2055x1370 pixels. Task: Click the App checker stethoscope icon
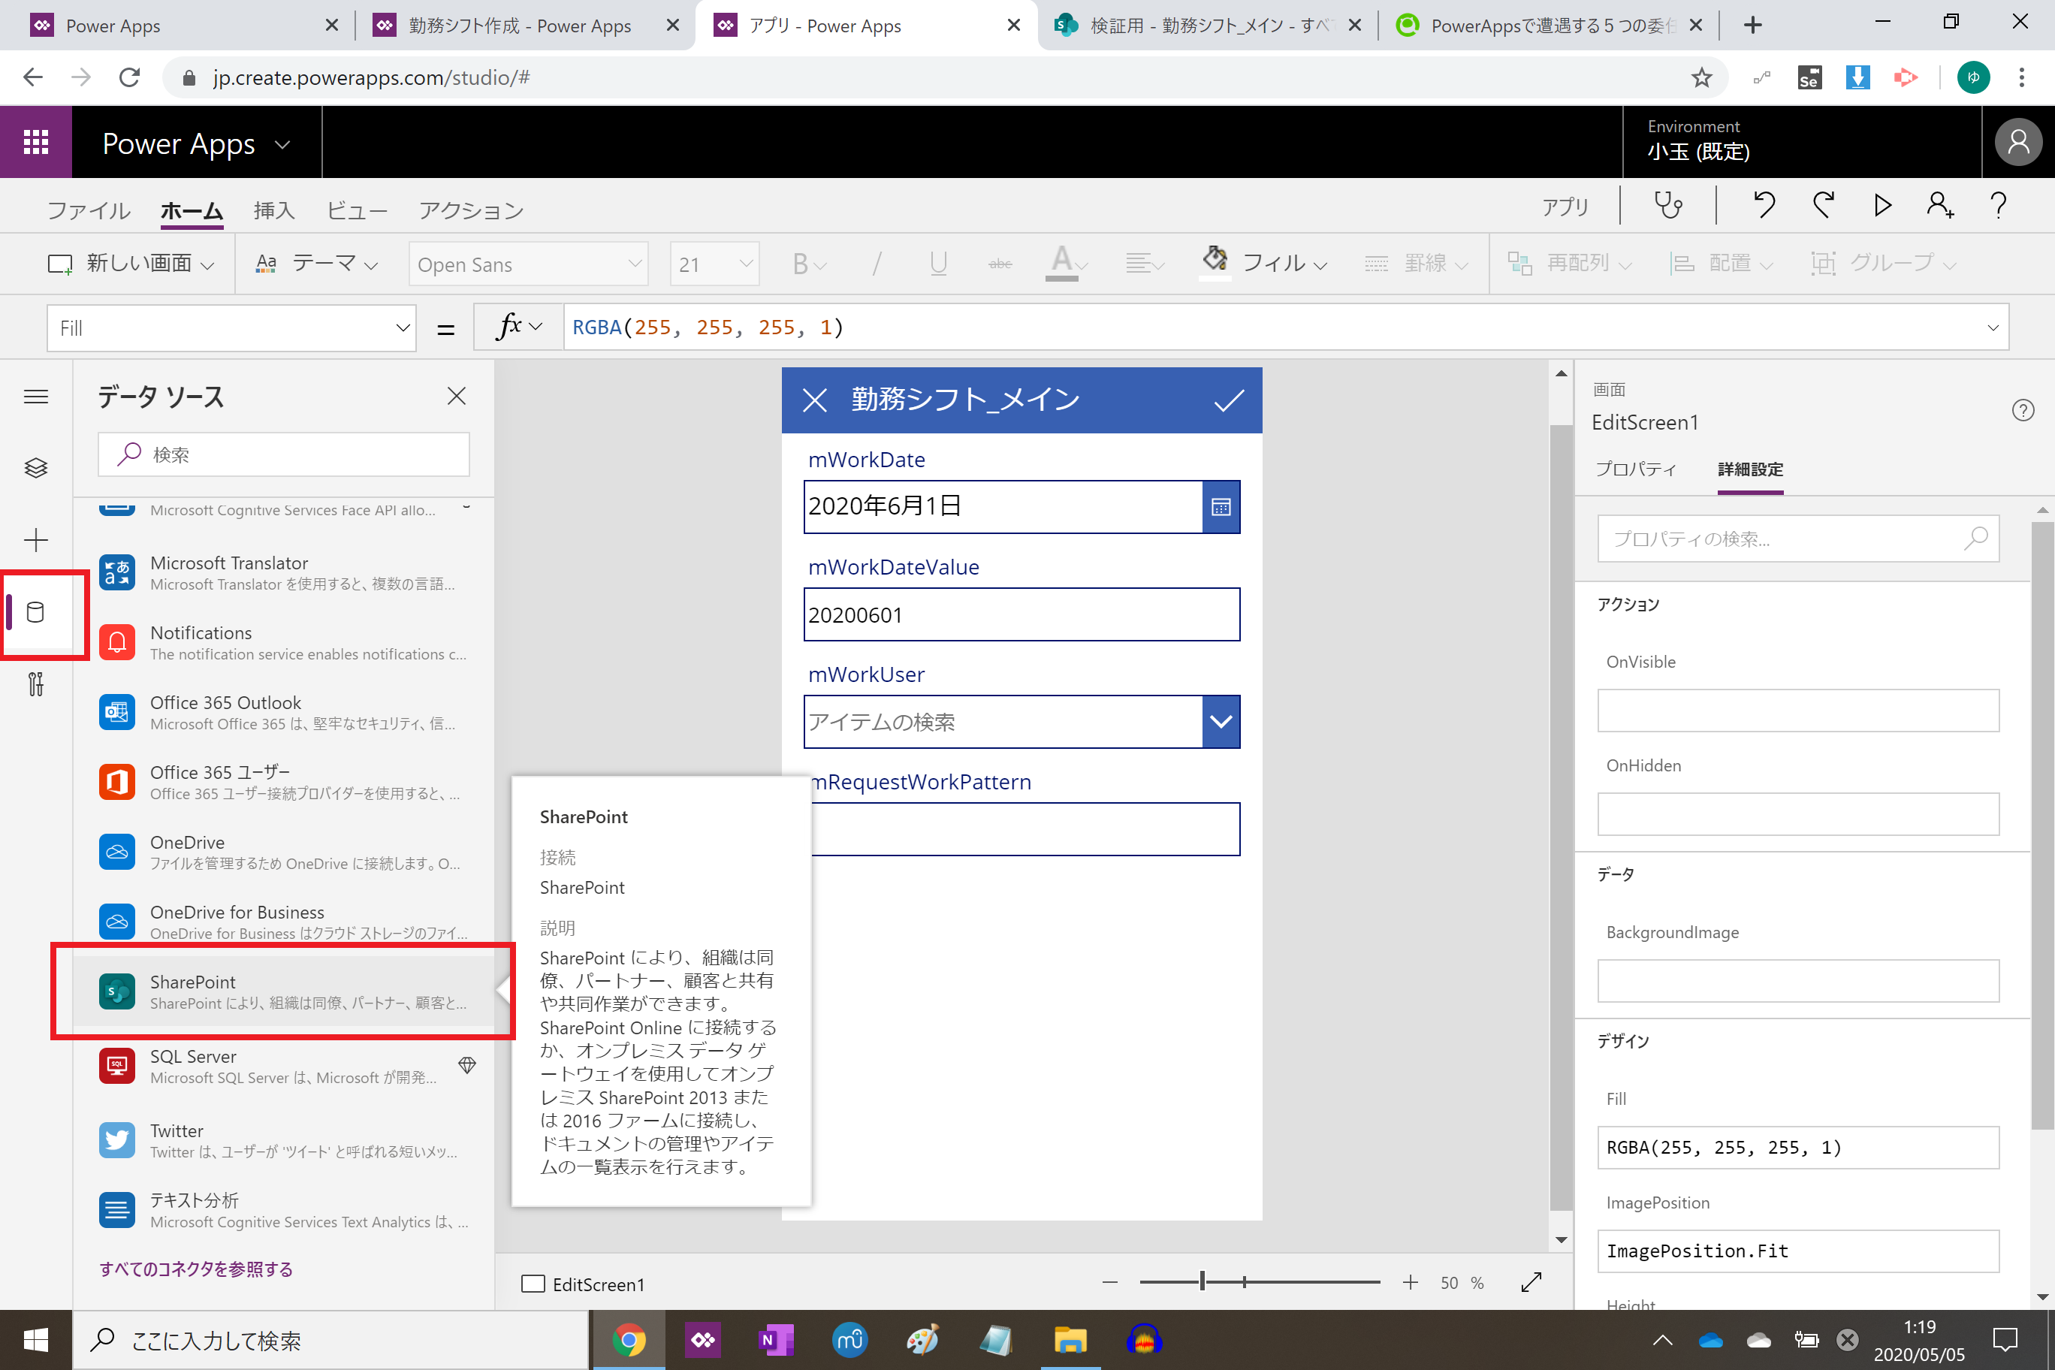[x=1667, y=207]
